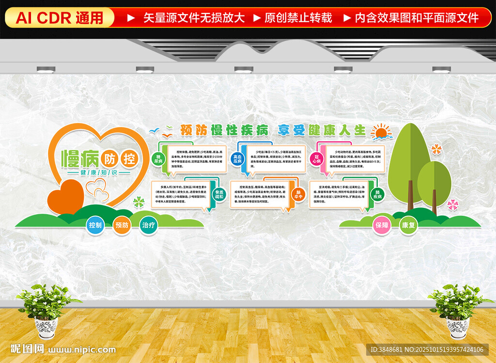This screenshot has height=363, width=496.
Task: Select the pink "冠心病" circle label
Action: (x=317, y=159)
